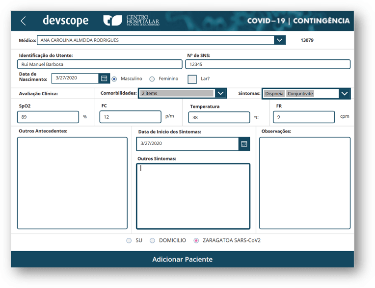Choose the SU destination option
Screen dimensions: 375x288
129,241
